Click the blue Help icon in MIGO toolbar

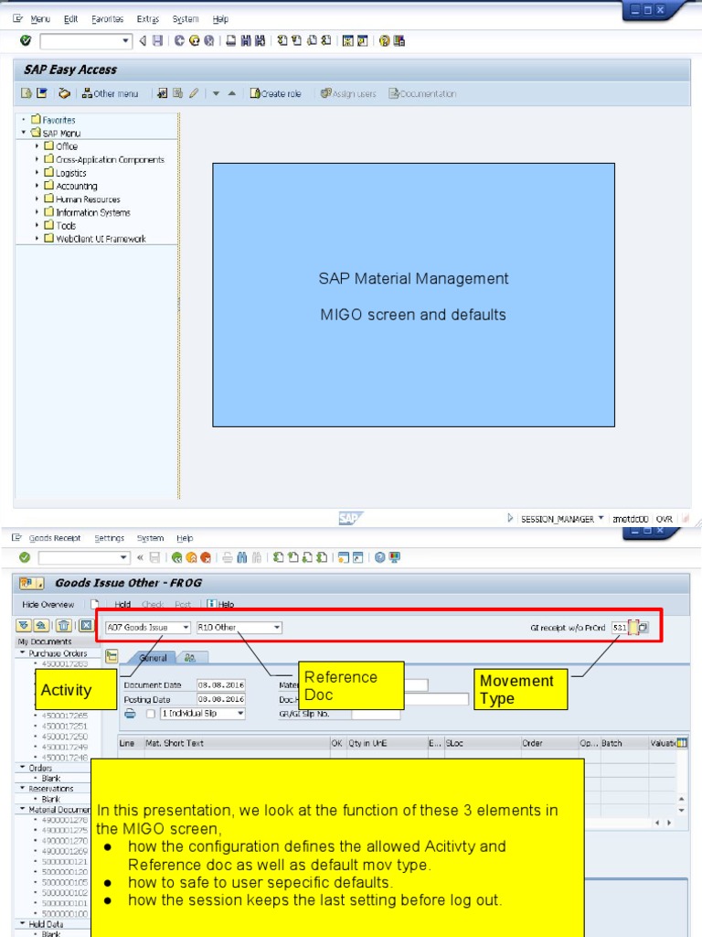pos(379,557)
